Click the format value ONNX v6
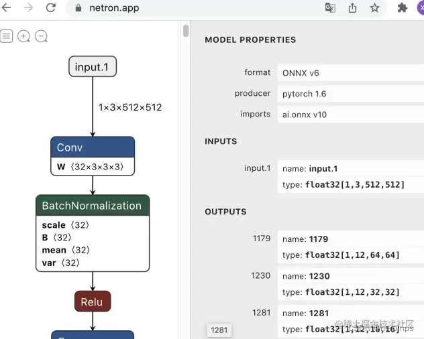 coord(351,73)
